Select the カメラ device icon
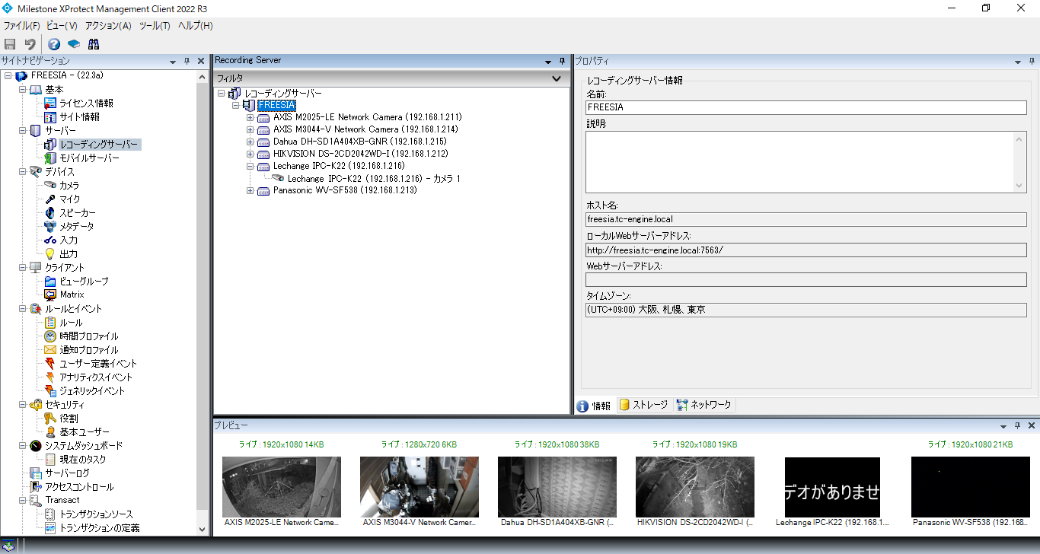Image resolution: width=1040 pixels, height=554 pixels. coord(50,186)
